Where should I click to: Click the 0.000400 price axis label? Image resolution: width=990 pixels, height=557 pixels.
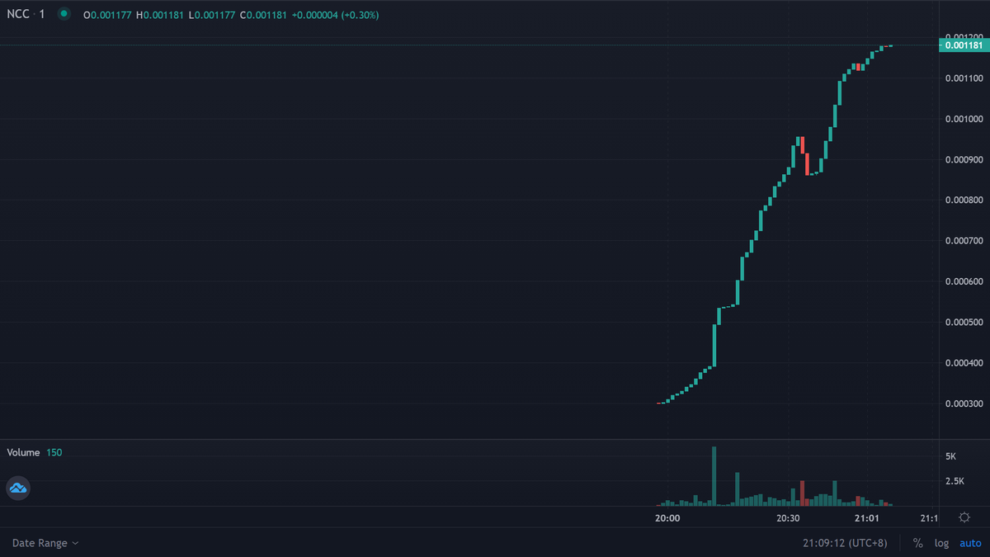964,363
